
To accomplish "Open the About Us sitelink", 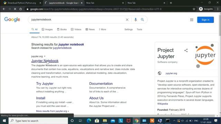I will point(96,98).
